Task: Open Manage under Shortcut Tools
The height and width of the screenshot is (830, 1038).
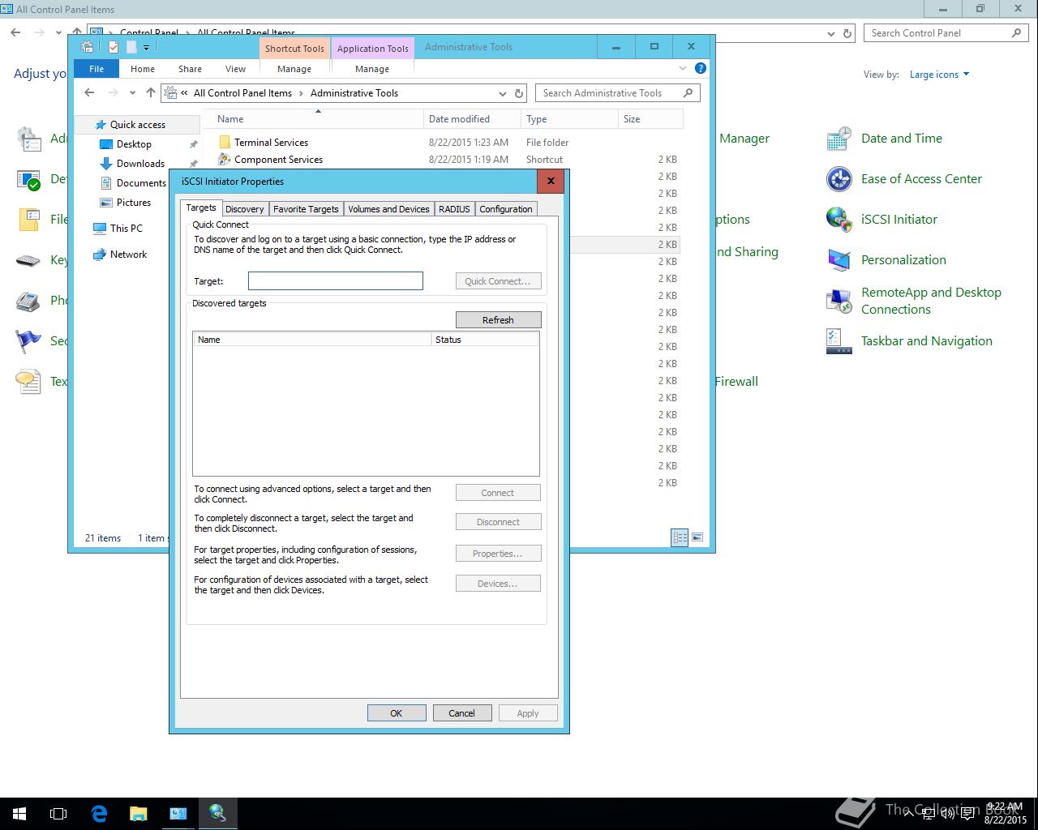Action: click(x=294, y=69)
